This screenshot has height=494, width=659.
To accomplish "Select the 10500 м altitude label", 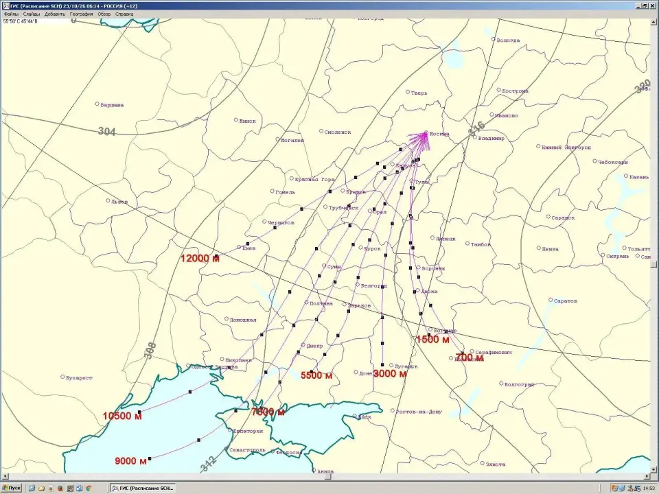I will (x=122, y=416).
